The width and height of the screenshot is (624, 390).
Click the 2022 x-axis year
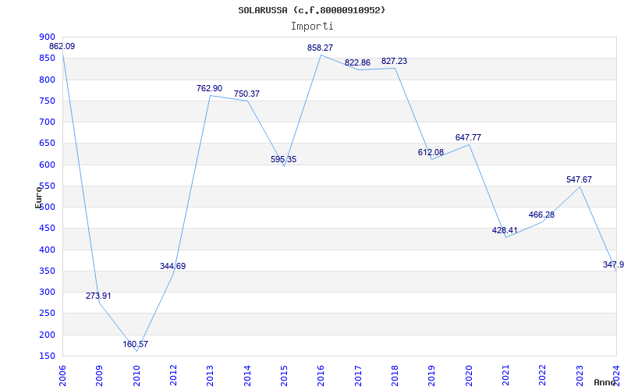click(543, 376)
